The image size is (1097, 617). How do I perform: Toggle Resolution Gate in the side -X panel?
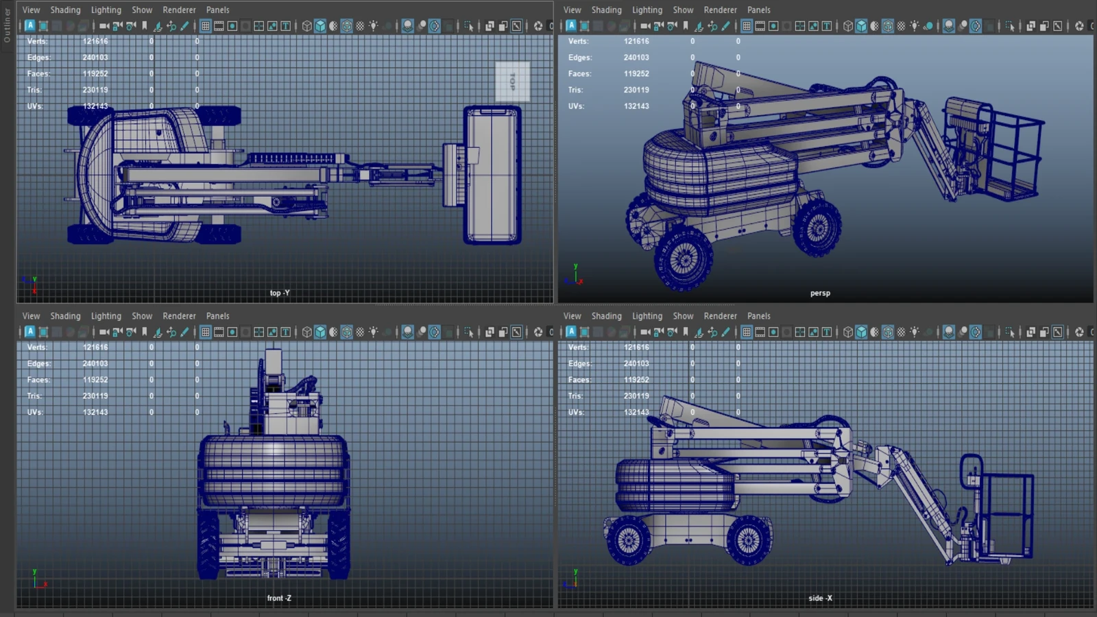click(773, 332)
